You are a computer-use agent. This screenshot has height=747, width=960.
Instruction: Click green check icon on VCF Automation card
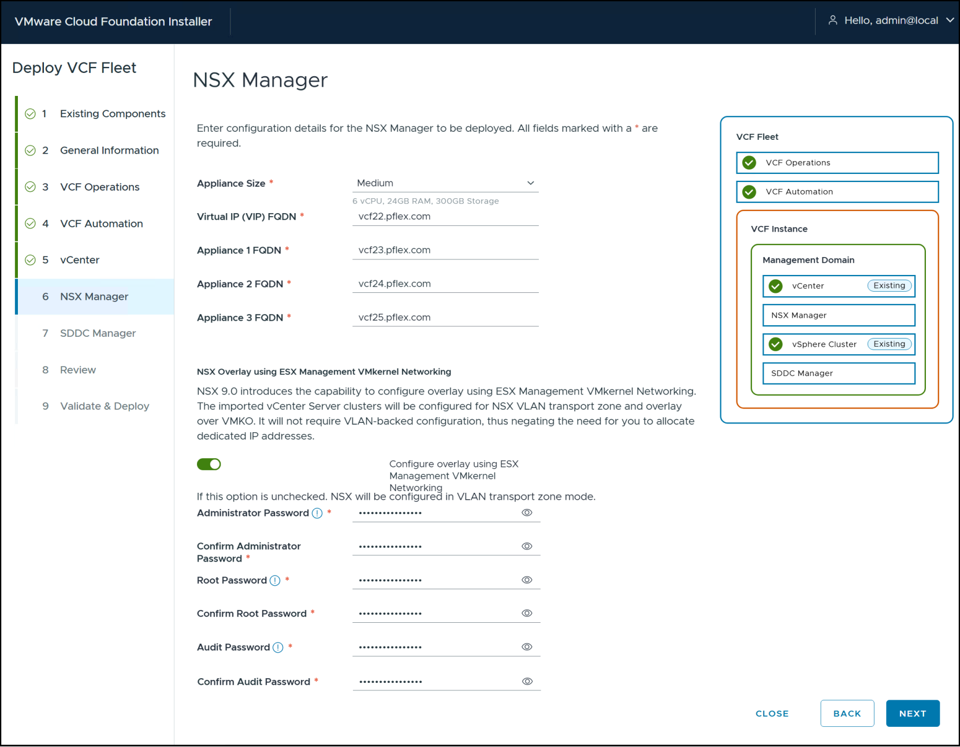click(749, 192)
